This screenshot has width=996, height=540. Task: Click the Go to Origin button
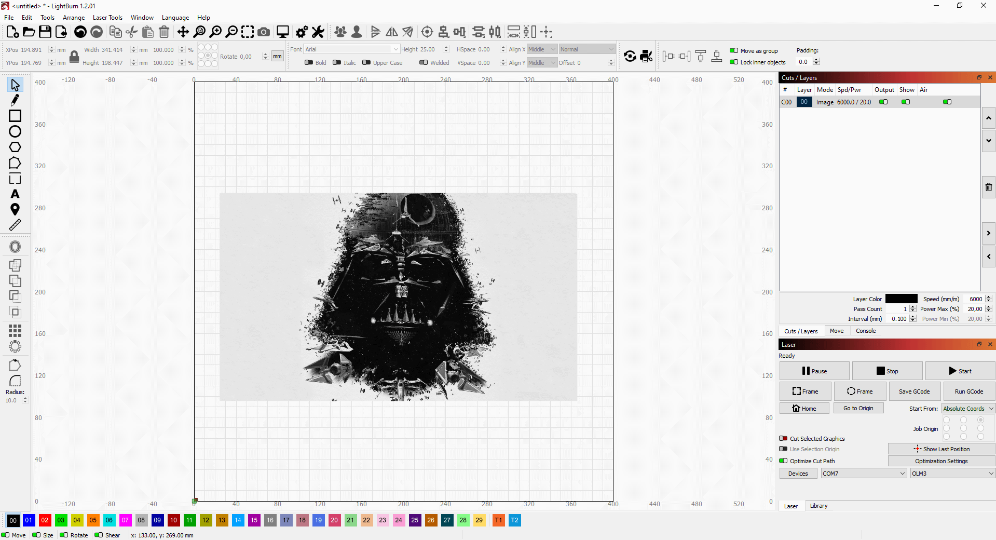point(858,408)
